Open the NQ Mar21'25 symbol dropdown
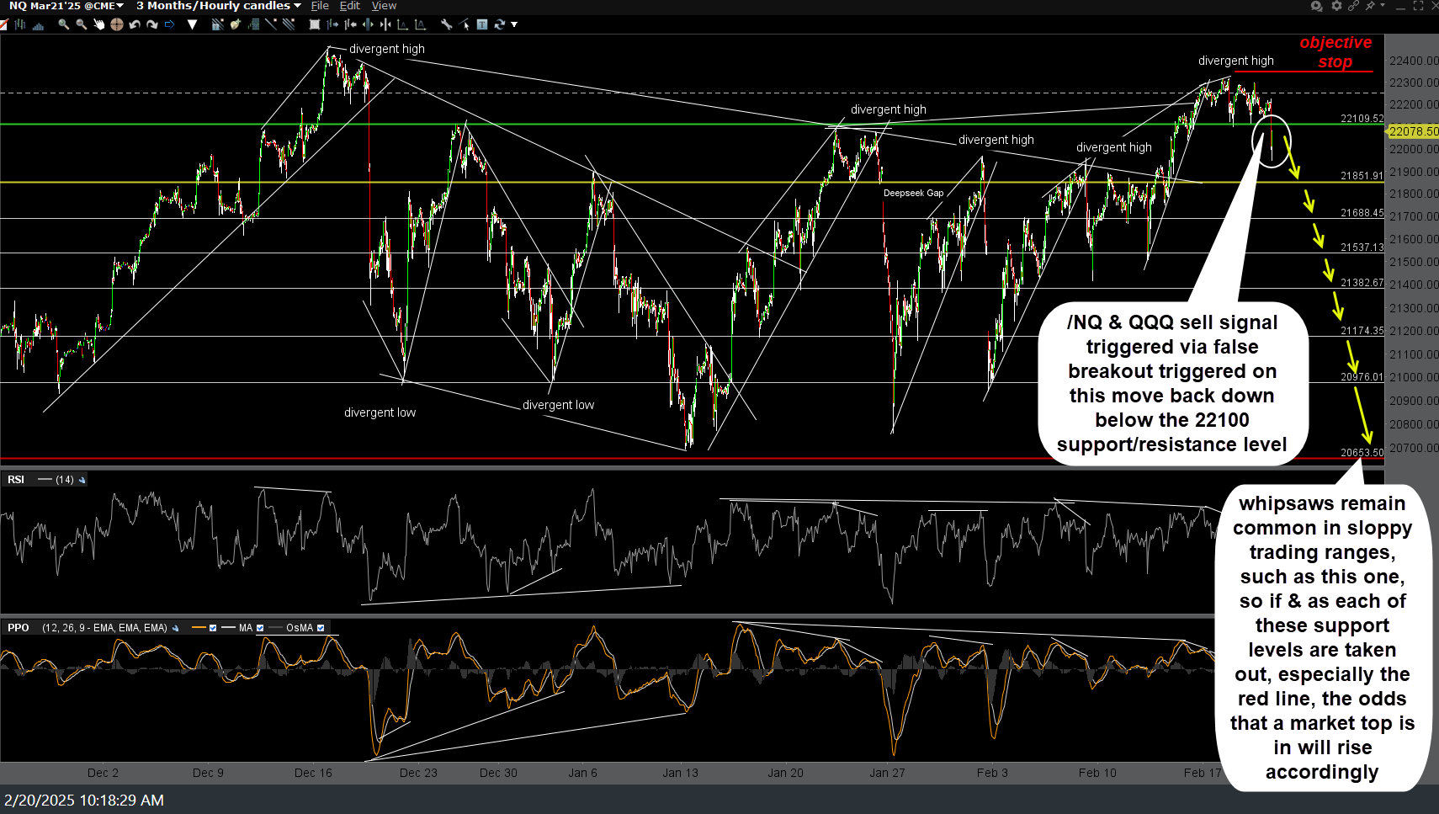Viewport: 1439px width, 814px height. tap(66, 6)
